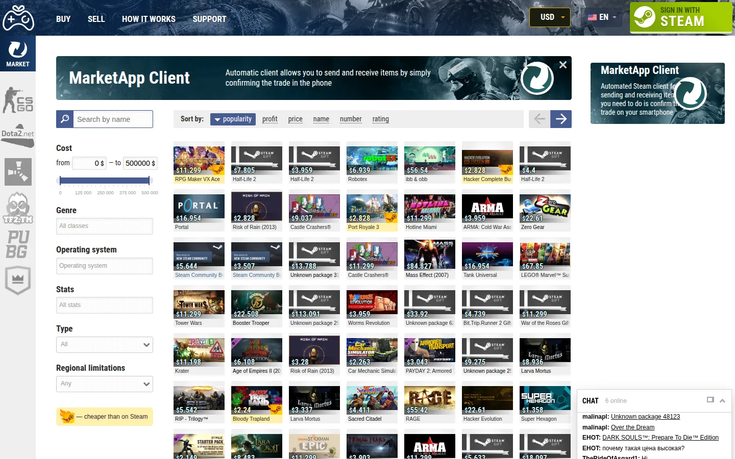Open the Super Hexagon listing
The height and width of the screenshot is (459, 735).
545,402
